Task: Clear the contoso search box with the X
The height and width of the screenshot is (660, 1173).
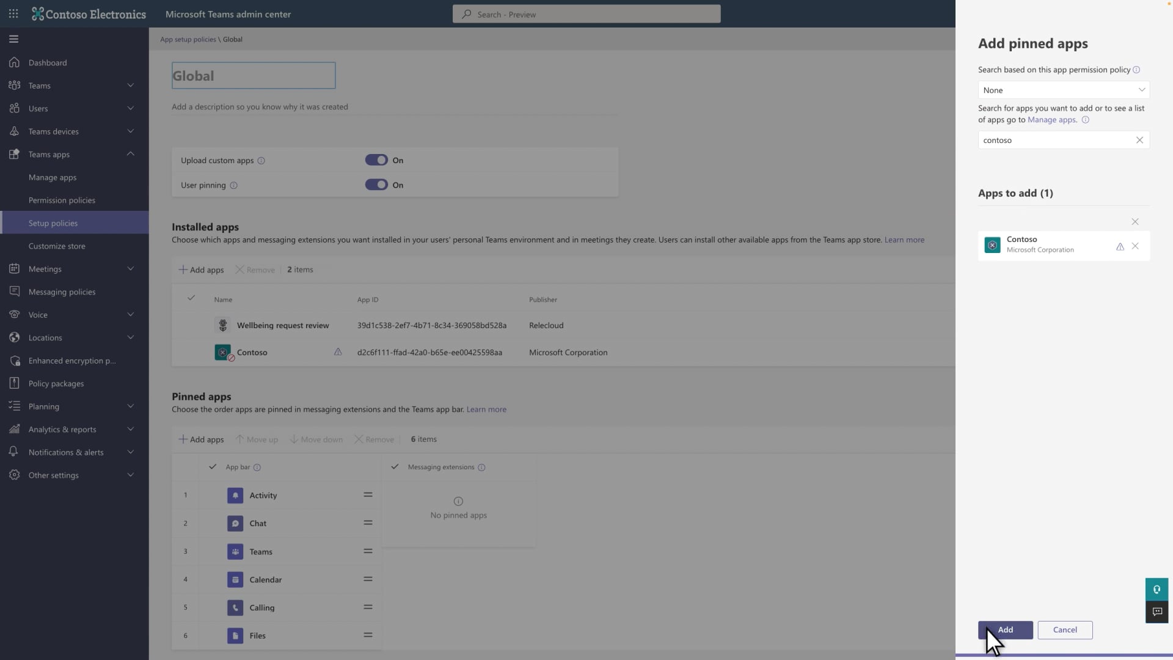Action: (x=1140, y=140)
